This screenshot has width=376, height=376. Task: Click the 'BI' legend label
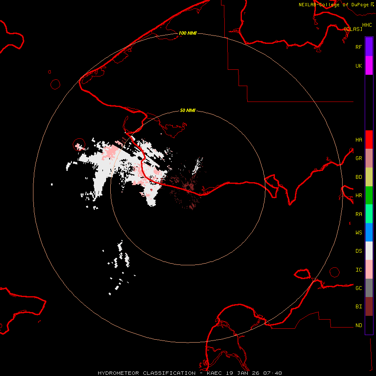click(358, 307)
